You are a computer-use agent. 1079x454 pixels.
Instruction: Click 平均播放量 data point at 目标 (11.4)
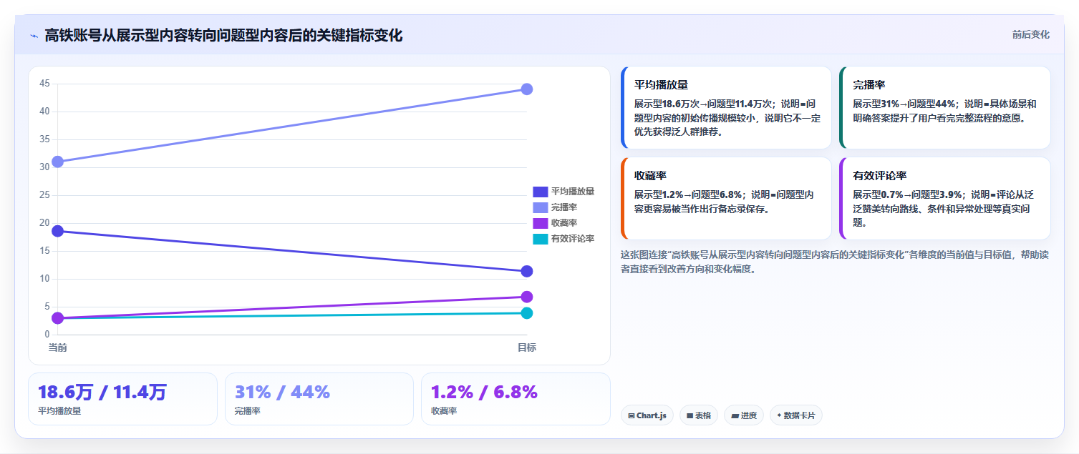point(526,271)
